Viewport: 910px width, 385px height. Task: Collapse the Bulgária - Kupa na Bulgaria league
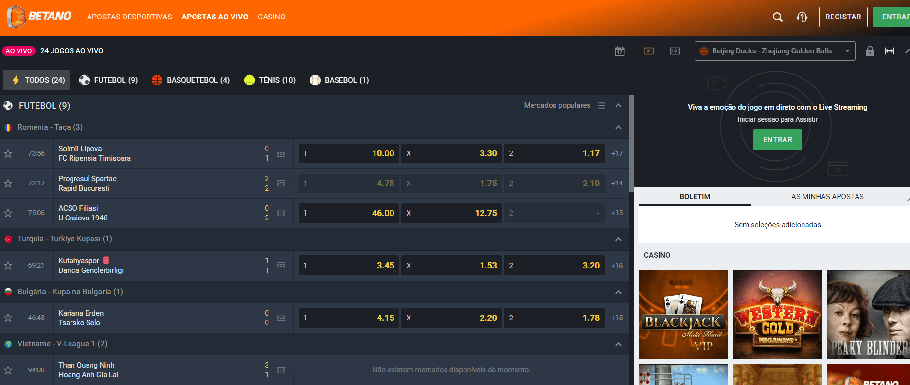pos(619,292)
